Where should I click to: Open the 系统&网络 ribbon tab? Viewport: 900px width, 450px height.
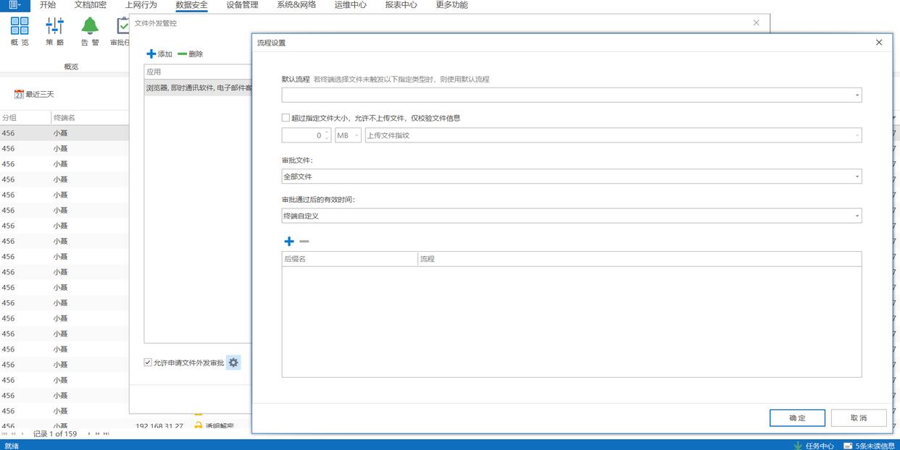[x=296, y=5]
